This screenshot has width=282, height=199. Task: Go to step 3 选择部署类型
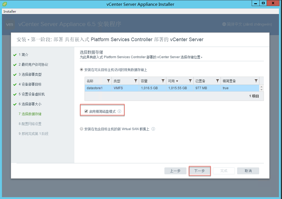coord(30,74)
